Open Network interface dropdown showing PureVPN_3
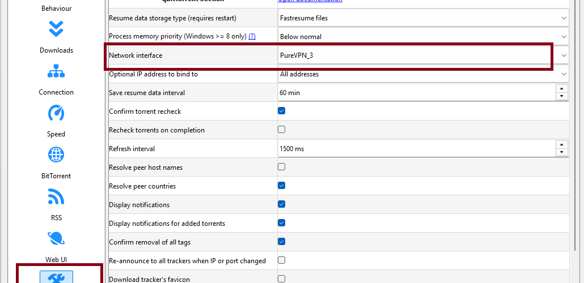Image resolution: width=584 pixels, height=283 pixels. click(x=423, y=55)
